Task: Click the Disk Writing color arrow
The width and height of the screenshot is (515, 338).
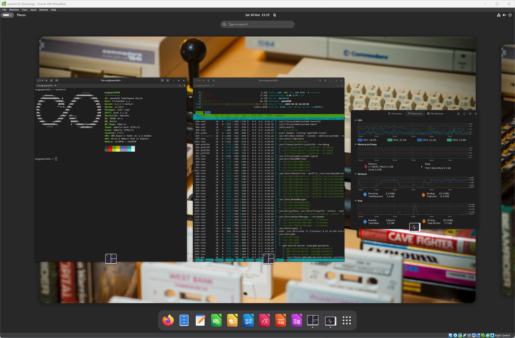Action: coord(423,221)
